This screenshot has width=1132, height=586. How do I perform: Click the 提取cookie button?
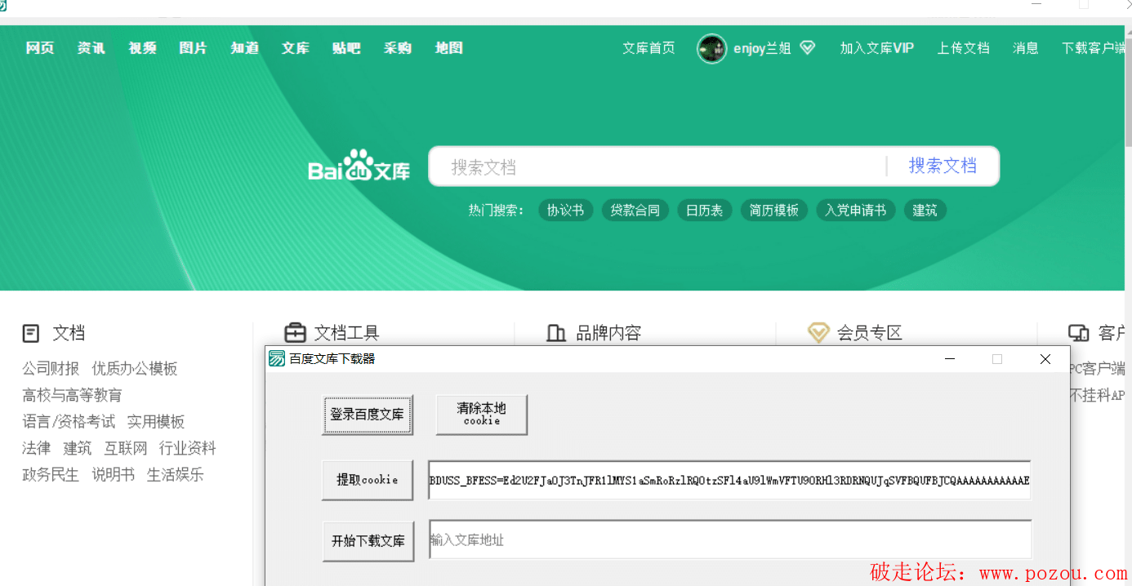point(368,480)
